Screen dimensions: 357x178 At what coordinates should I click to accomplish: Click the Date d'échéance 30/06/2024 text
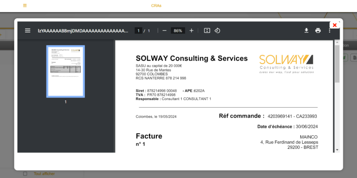tap(287, 127)
